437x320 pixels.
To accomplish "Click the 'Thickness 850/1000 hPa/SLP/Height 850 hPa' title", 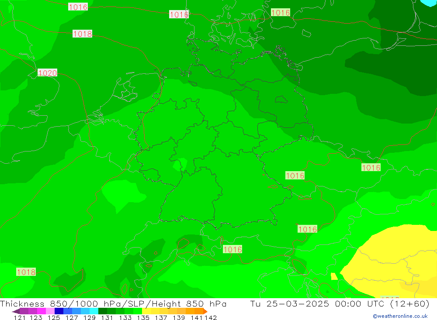I will (113, 303).
